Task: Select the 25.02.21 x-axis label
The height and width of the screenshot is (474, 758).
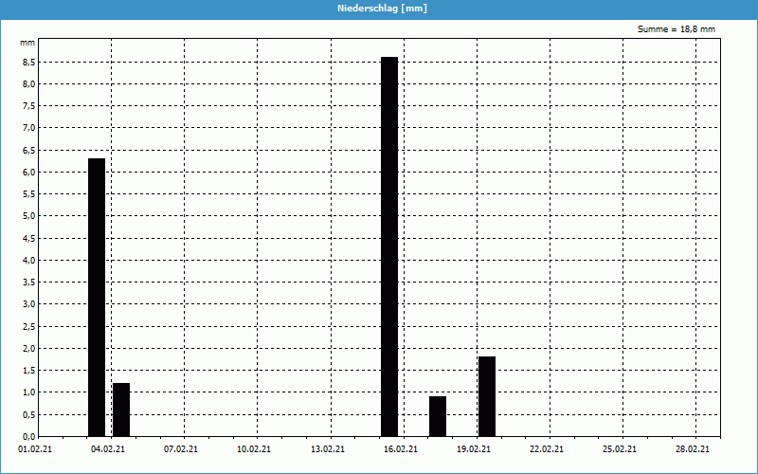Action: coord(620,450)
